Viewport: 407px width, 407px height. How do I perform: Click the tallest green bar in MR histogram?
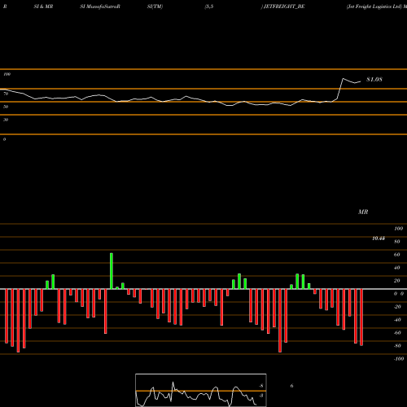pyautogui.click(x=112, y=271)
